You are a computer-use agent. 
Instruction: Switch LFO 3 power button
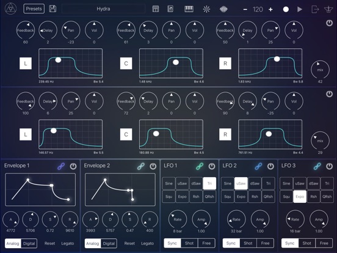pyautogui.click(x=329, y=166)
